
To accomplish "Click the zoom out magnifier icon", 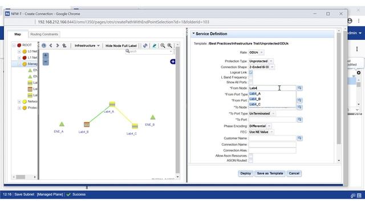I will (x=163, y=46).
